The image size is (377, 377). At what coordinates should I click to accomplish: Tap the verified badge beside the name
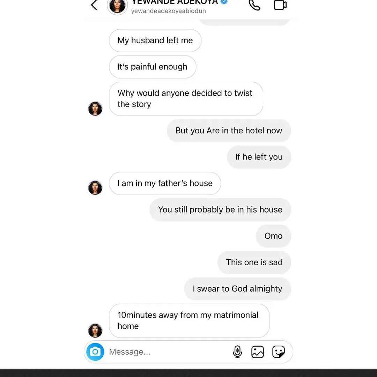coord(224,1)
